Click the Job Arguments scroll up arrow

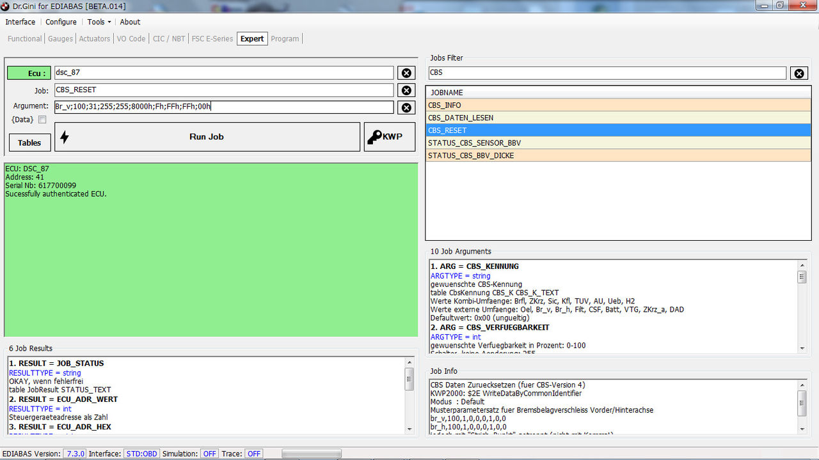point(802,265)
